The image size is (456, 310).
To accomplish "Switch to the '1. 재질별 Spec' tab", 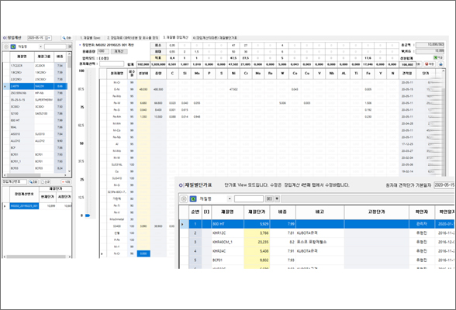I will [90, 38].
